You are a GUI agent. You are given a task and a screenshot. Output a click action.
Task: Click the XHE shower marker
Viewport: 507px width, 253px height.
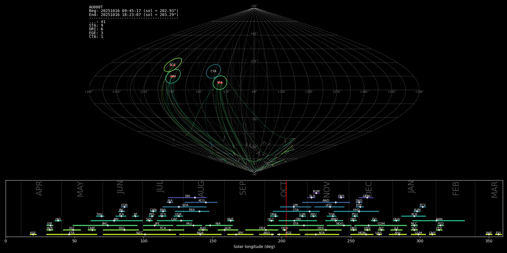(x=489, y=234)
